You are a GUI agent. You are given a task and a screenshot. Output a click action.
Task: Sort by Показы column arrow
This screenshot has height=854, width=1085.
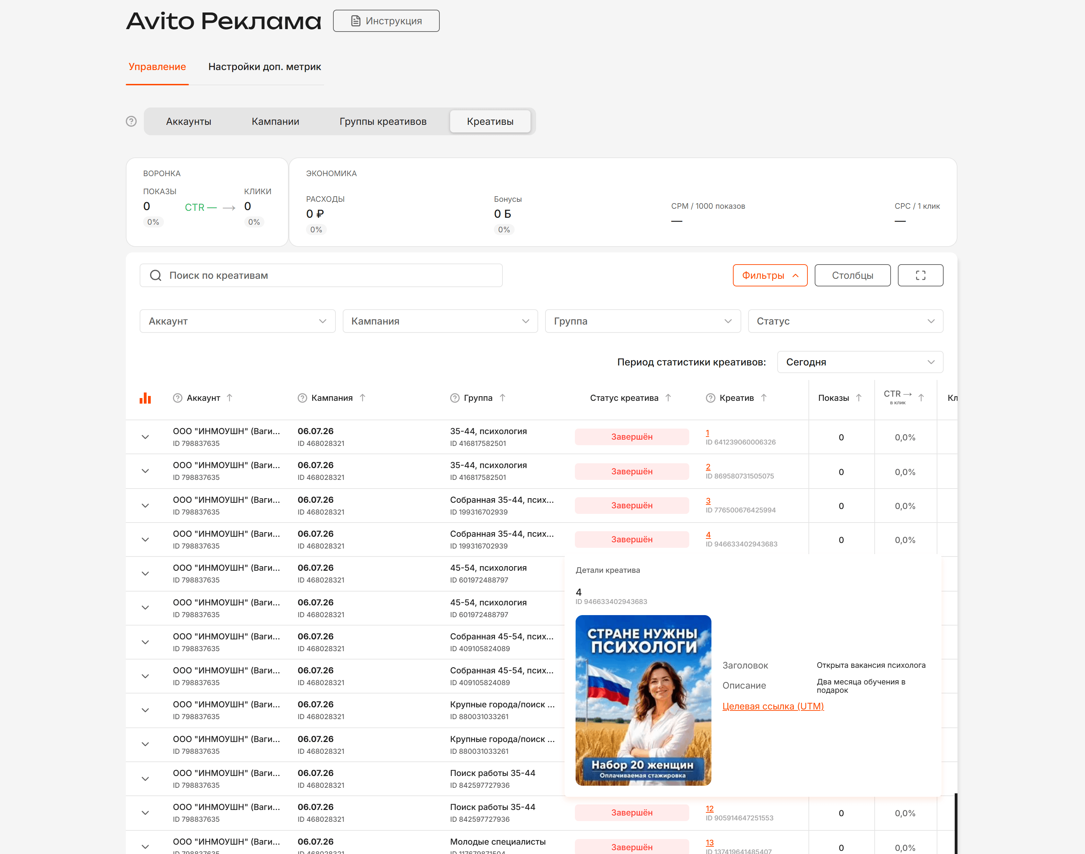tap(858, 397)
